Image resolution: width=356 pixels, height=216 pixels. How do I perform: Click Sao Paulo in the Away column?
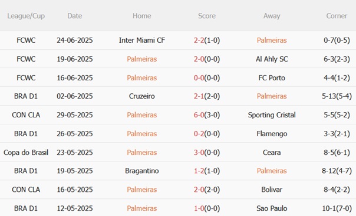pos(272,208)
